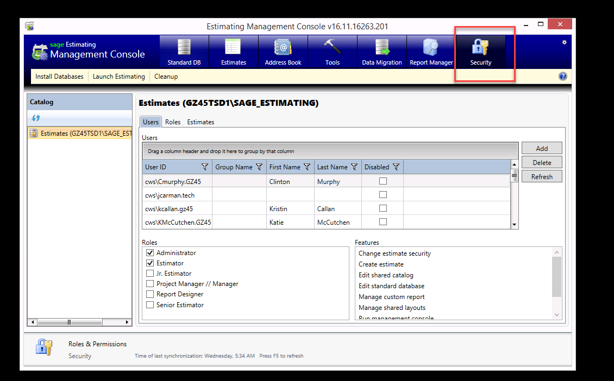Image resolution: width=614 pixels, height=381 pixels.
Task: Switch to the Roles tab
Action: [x=173, y=122]
